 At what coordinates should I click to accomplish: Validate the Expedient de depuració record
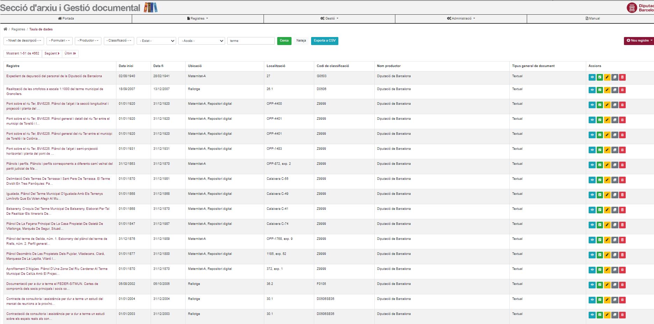point(599,77)
